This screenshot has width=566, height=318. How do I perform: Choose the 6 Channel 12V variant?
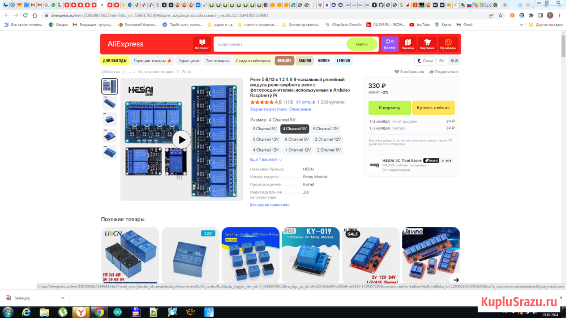point(325,129)
